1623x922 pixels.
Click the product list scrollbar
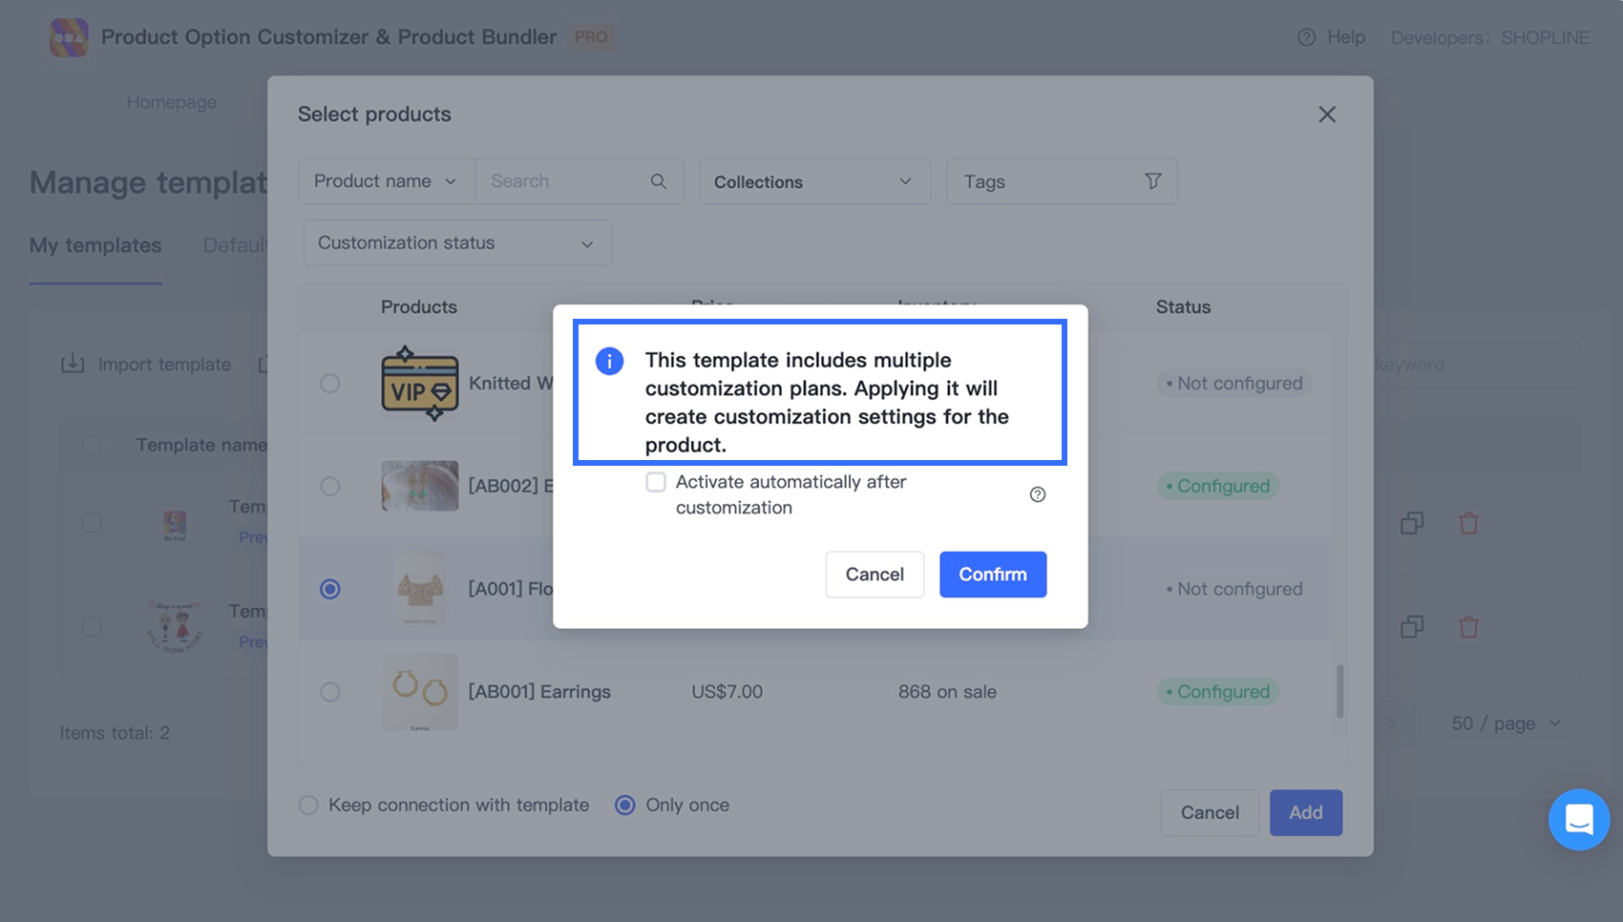1339,691
